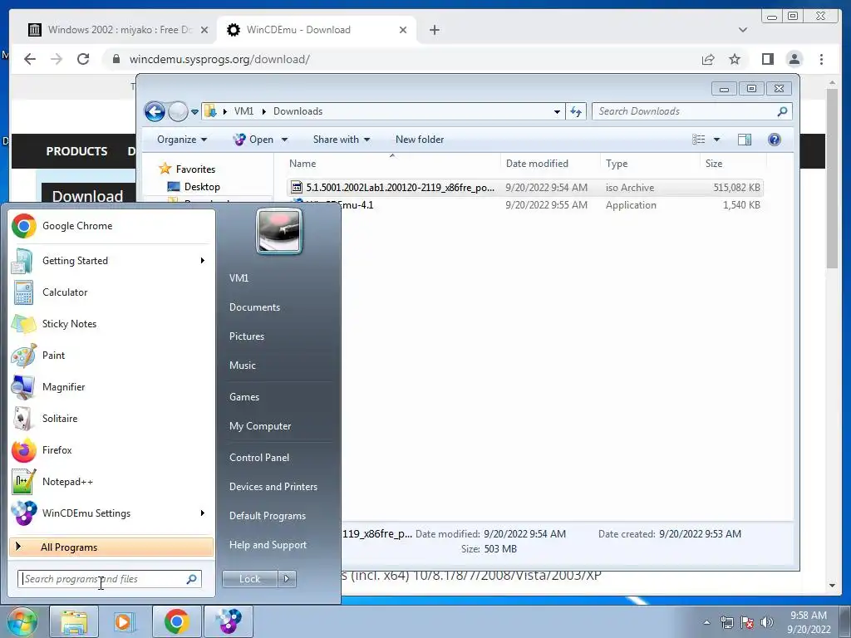The height and width of the screenshot is (638, 851).
Task: Click Explorer help question icon
Action: [x=775, y=140]
